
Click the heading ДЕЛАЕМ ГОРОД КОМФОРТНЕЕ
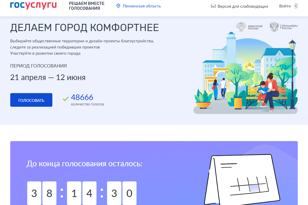pos(84,27)
